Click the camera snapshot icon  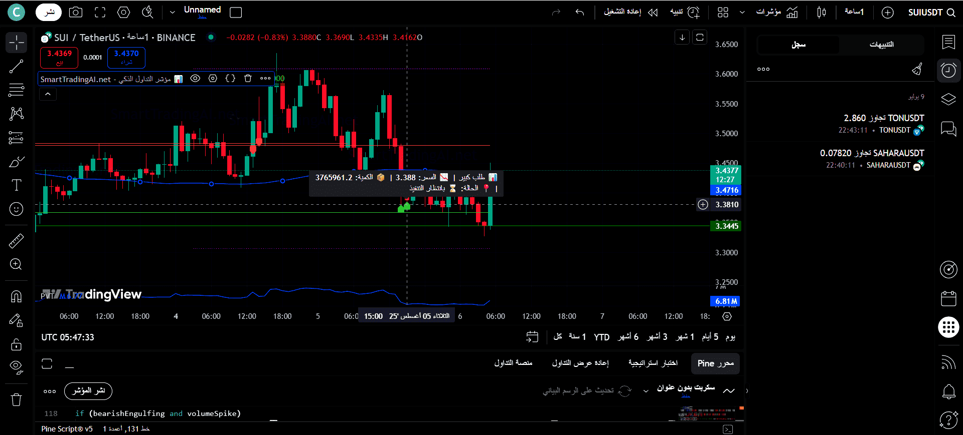coord(76,13)
